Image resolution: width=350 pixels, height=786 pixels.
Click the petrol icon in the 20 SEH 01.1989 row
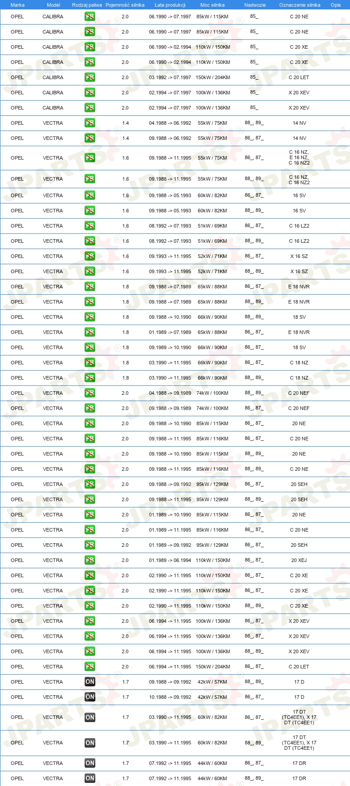click(x=90, y=545)
